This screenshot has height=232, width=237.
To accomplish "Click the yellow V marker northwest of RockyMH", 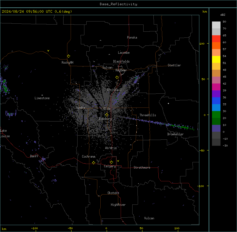I will (48, 51).
